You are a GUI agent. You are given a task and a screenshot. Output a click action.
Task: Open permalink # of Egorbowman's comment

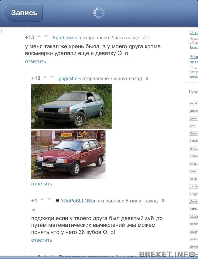[144, 38]
